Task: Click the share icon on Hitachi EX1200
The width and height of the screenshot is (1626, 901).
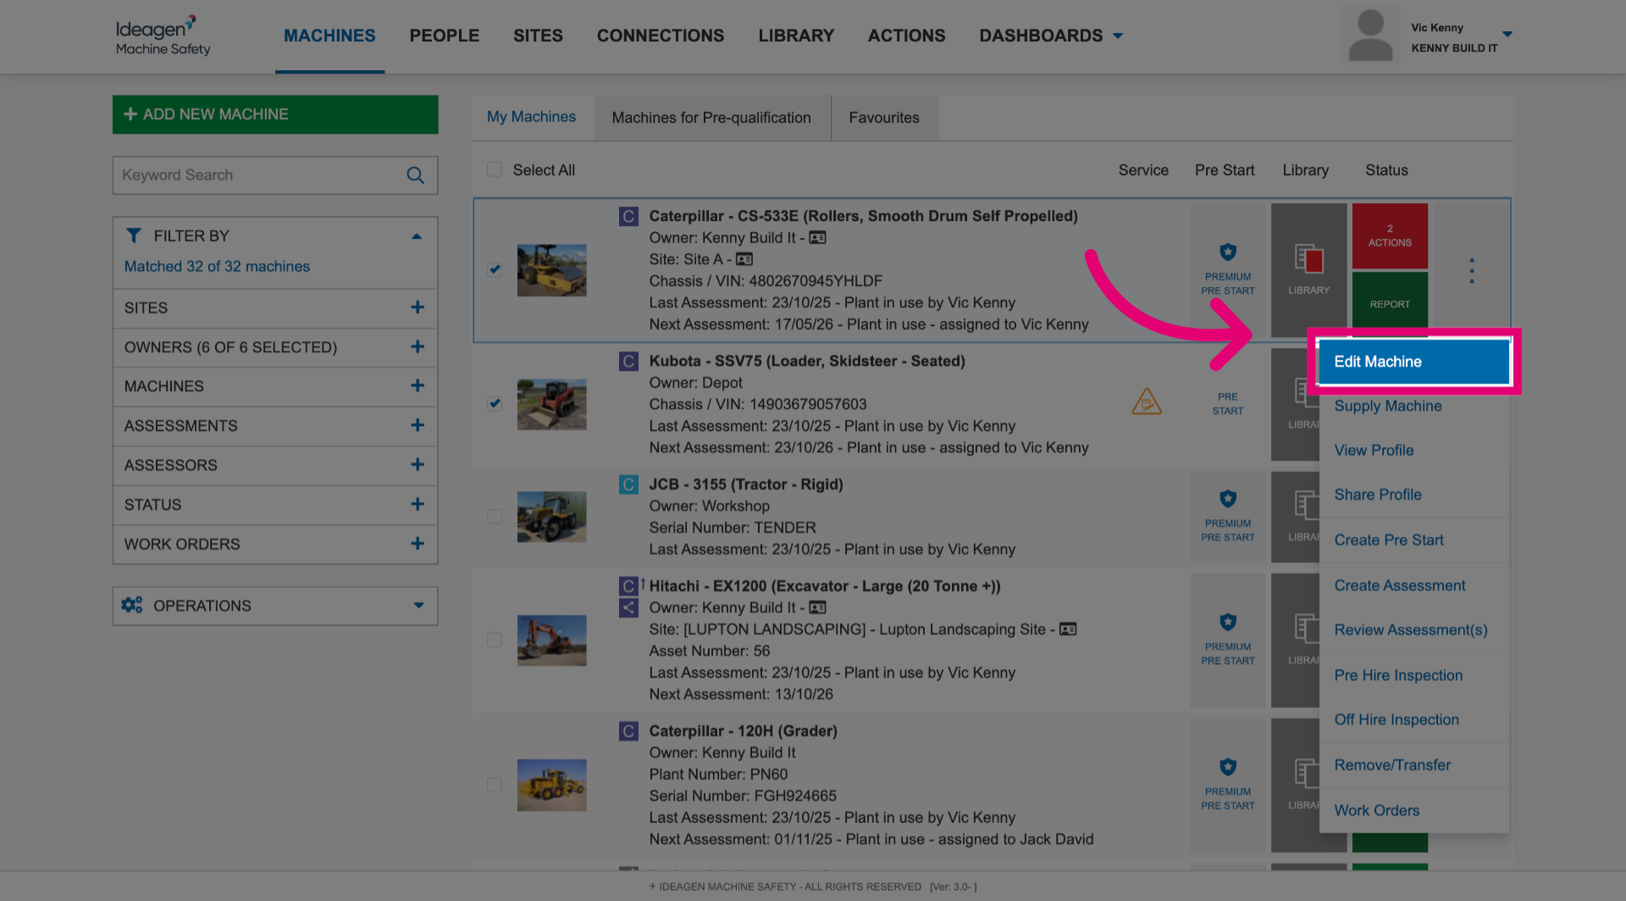Action: click(628, 607)
